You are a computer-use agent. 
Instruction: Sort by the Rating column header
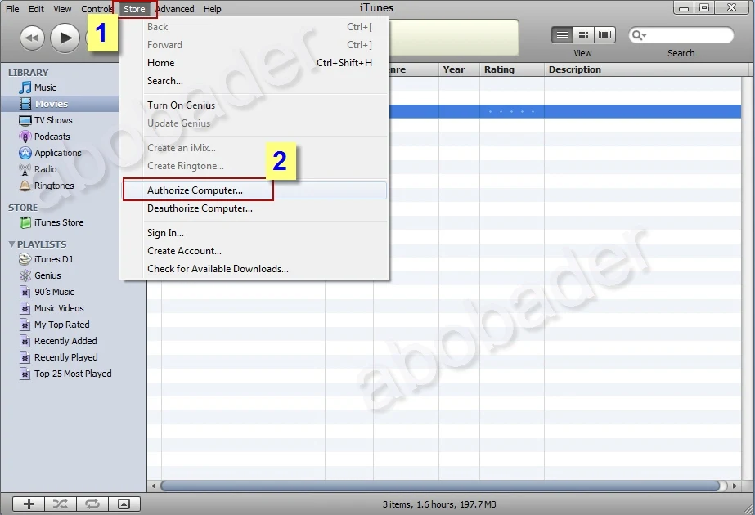pyautogui.click(x=512, y=69)
